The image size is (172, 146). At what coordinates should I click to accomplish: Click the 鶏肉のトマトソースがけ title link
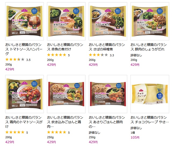[x=24, y=122]
